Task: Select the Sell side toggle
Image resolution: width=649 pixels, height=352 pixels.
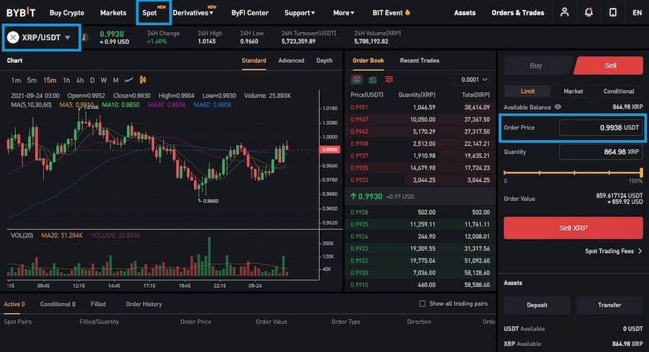Action: [609, 66]
